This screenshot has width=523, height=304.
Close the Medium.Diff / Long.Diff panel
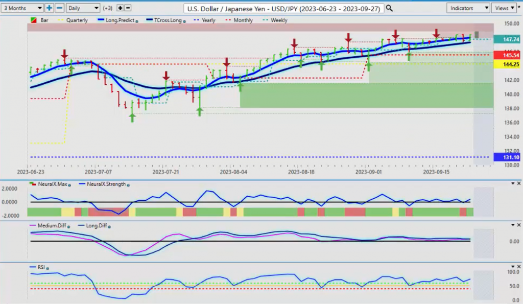click(x=519, y=225)
